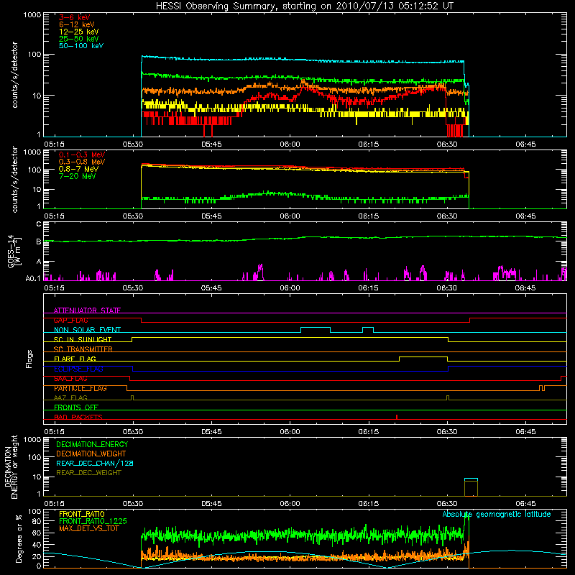Image resolution: width=575 pixels, height=575 pixels.
Task: Click the FRONT_RATIO_1225 legend label
Action: coord(93,521)
